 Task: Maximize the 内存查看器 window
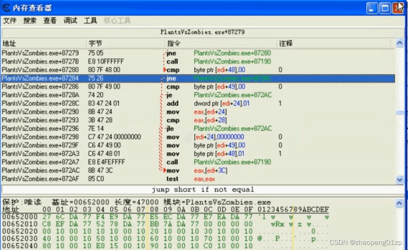coord(385,8)
